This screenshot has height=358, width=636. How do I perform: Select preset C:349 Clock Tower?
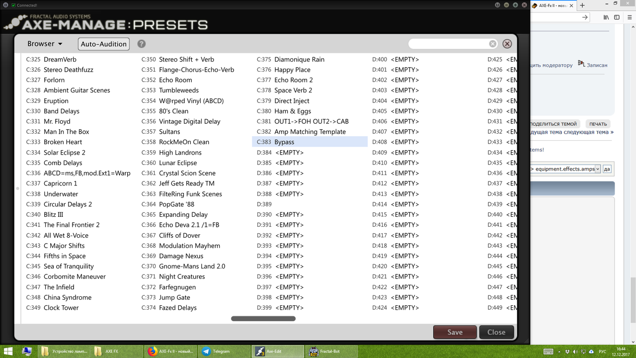tap(79, 307)
